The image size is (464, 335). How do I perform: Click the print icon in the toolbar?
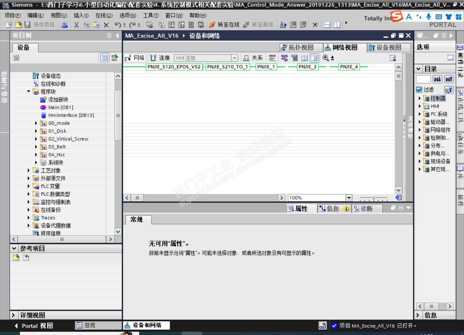coord(65,25)
